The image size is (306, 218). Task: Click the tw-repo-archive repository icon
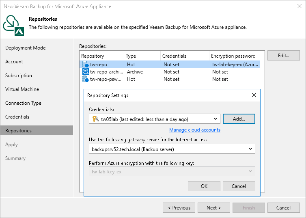[x=85, y=72]
